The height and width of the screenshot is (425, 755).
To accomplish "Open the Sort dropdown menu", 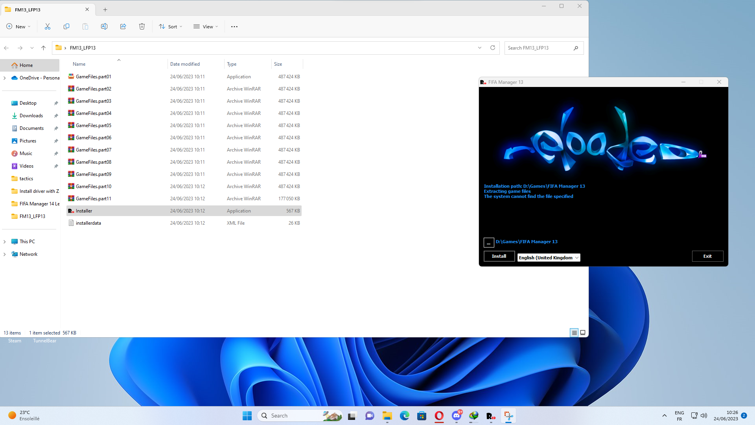I will [171, 26].
